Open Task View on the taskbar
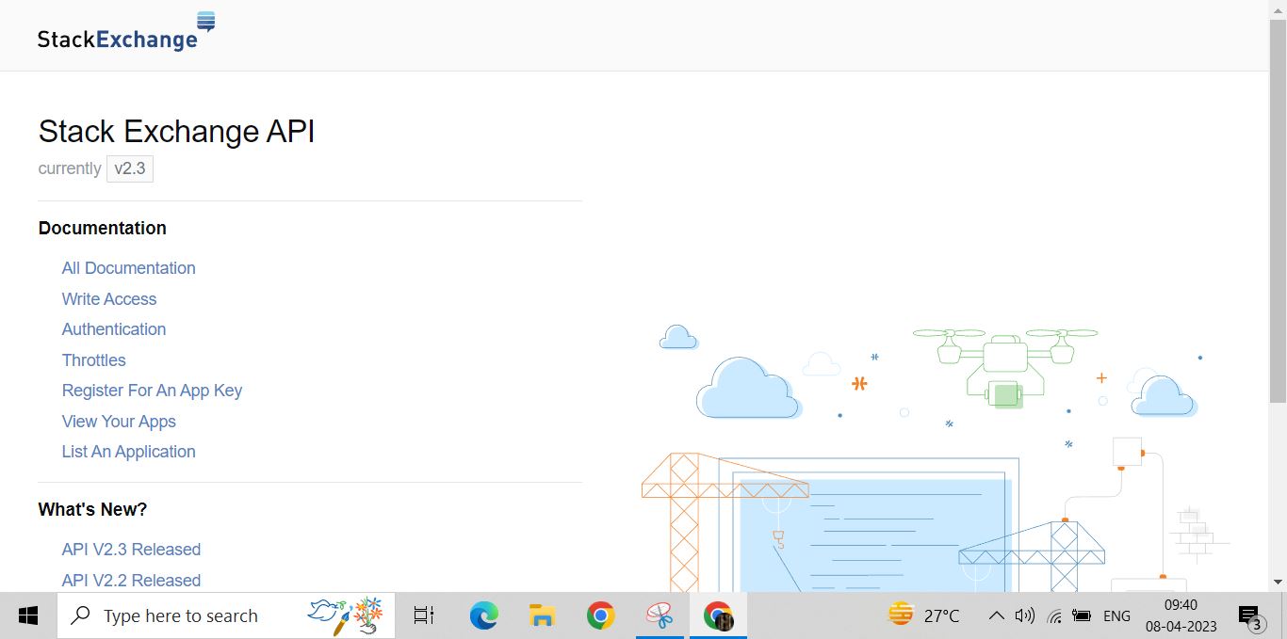 [424, 615]
